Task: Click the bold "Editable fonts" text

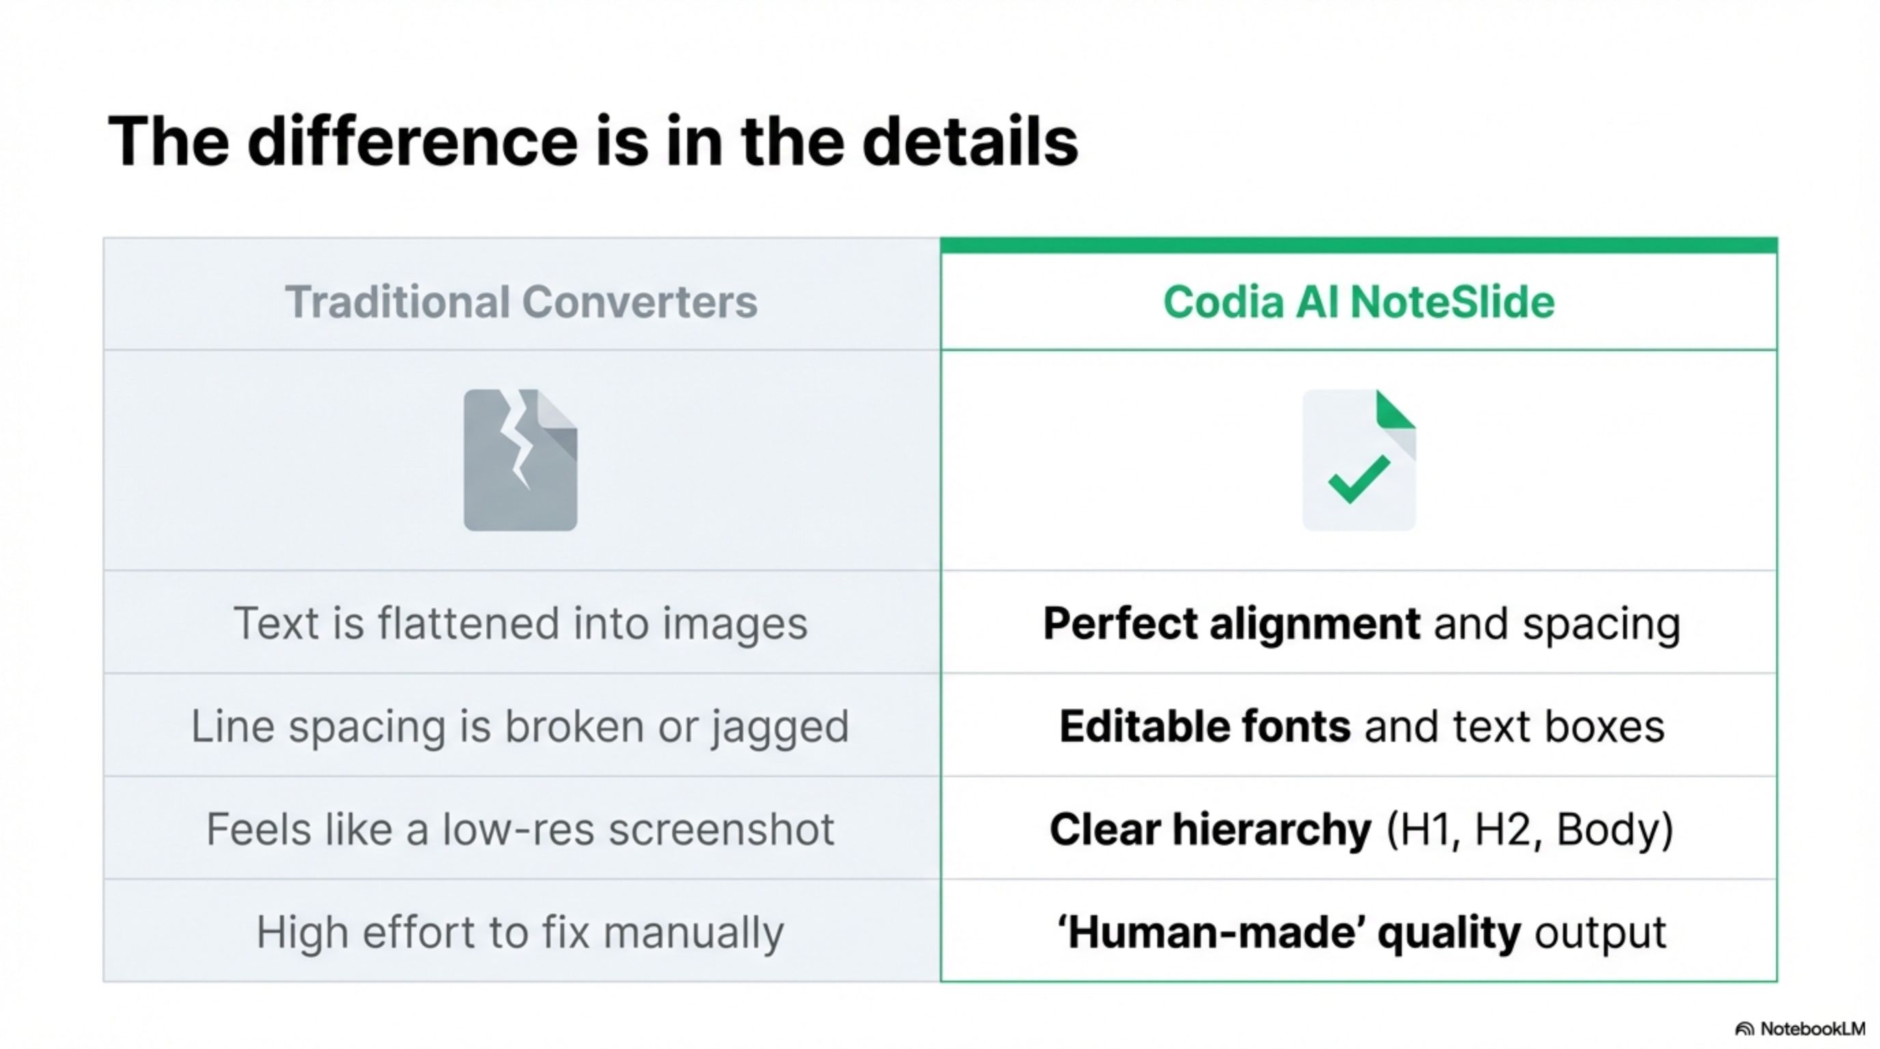Action: pyautogui.click(x=1204, y=727)
